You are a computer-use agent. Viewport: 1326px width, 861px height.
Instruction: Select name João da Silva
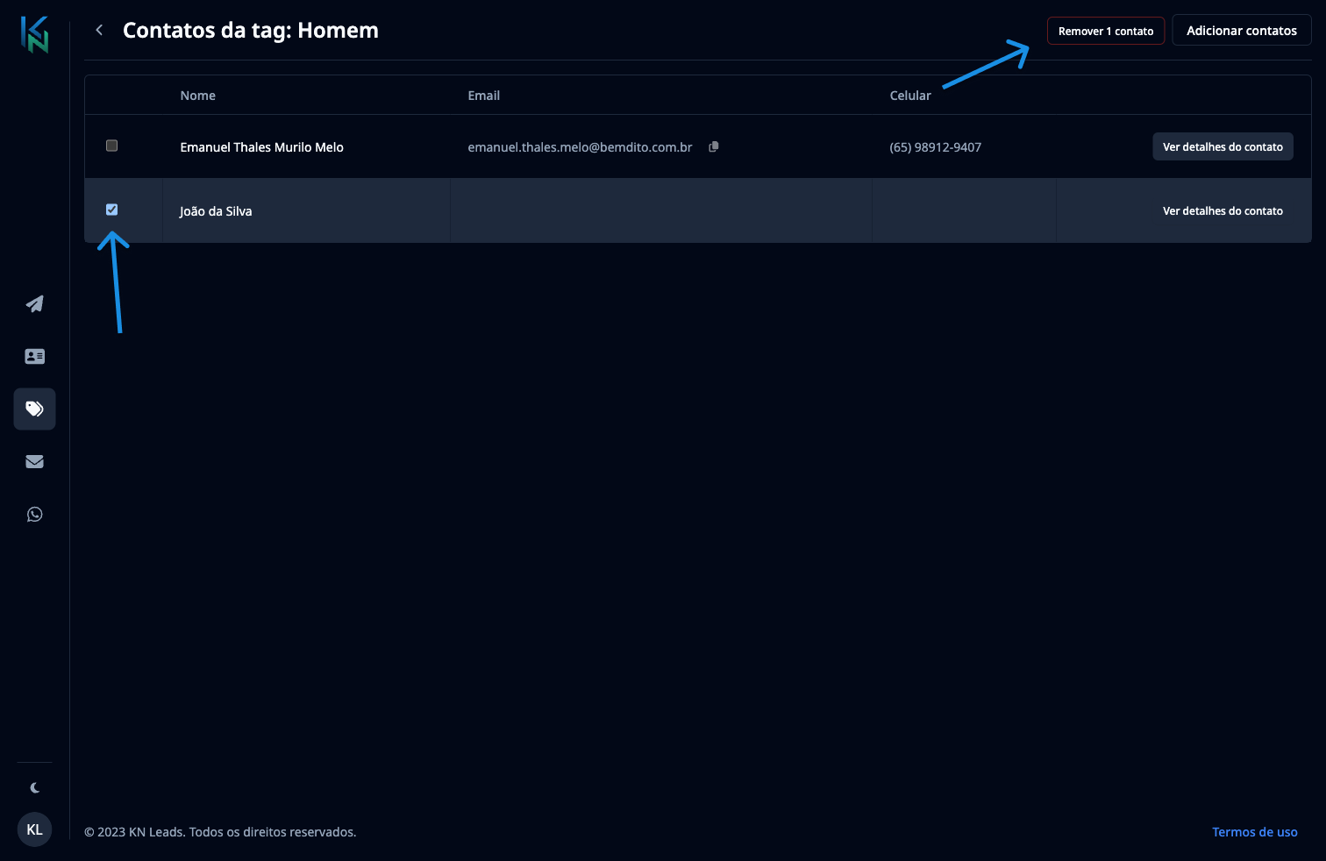click(216, 211)
